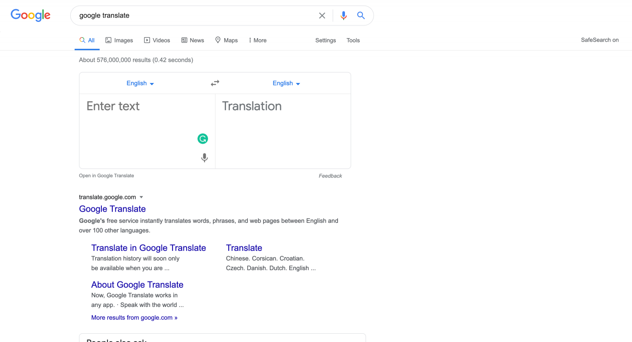Viewport: 632px width, 342px height.
Task: Send Feedback on the translate widget
Action: (330, 176)
